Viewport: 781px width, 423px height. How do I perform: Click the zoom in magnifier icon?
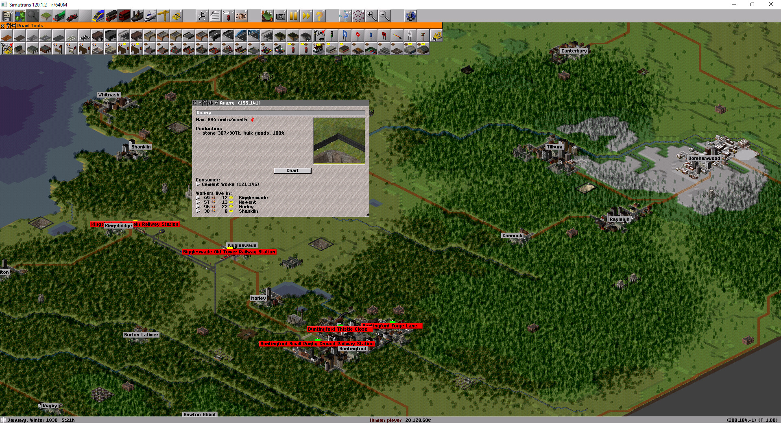371,16
